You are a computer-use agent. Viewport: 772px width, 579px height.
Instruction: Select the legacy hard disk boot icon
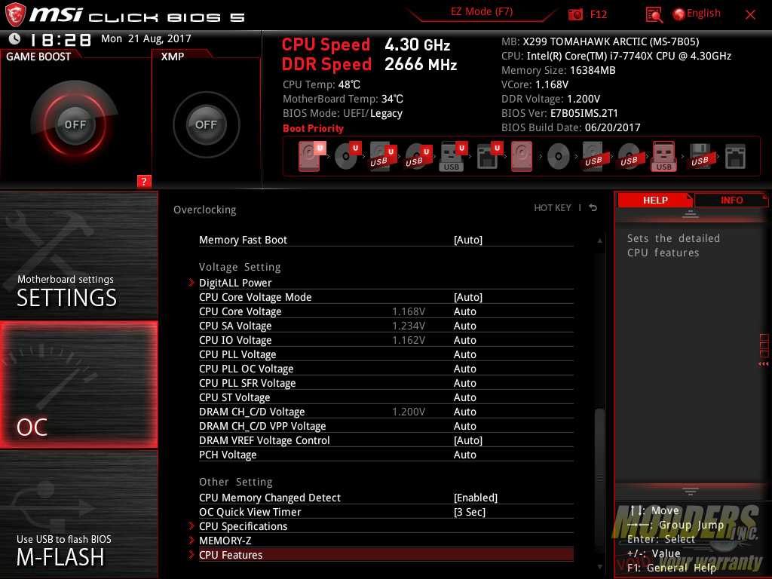522,157
